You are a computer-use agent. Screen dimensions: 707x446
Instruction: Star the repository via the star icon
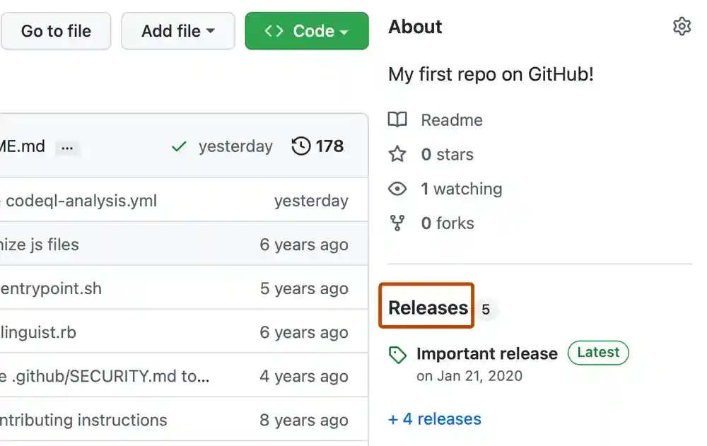(x=398, y=154)
